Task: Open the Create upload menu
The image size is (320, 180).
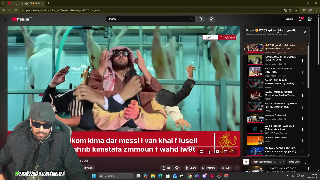Action: (x=287, y=19)
